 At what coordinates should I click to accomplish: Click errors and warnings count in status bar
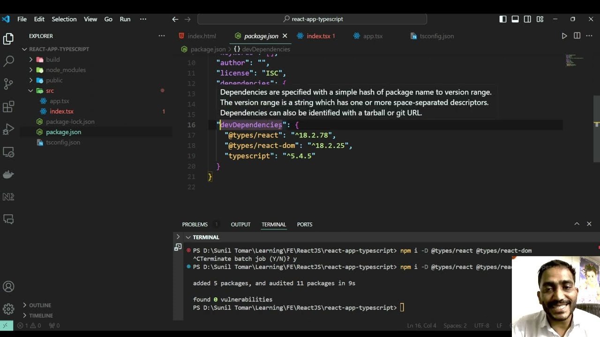click(29, 325)
